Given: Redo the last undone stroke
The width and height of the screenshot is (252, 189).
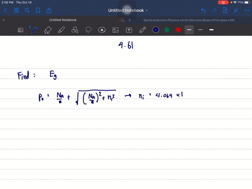Looking at the screenshot, I should pyautogui.click(x=214, y=10).
